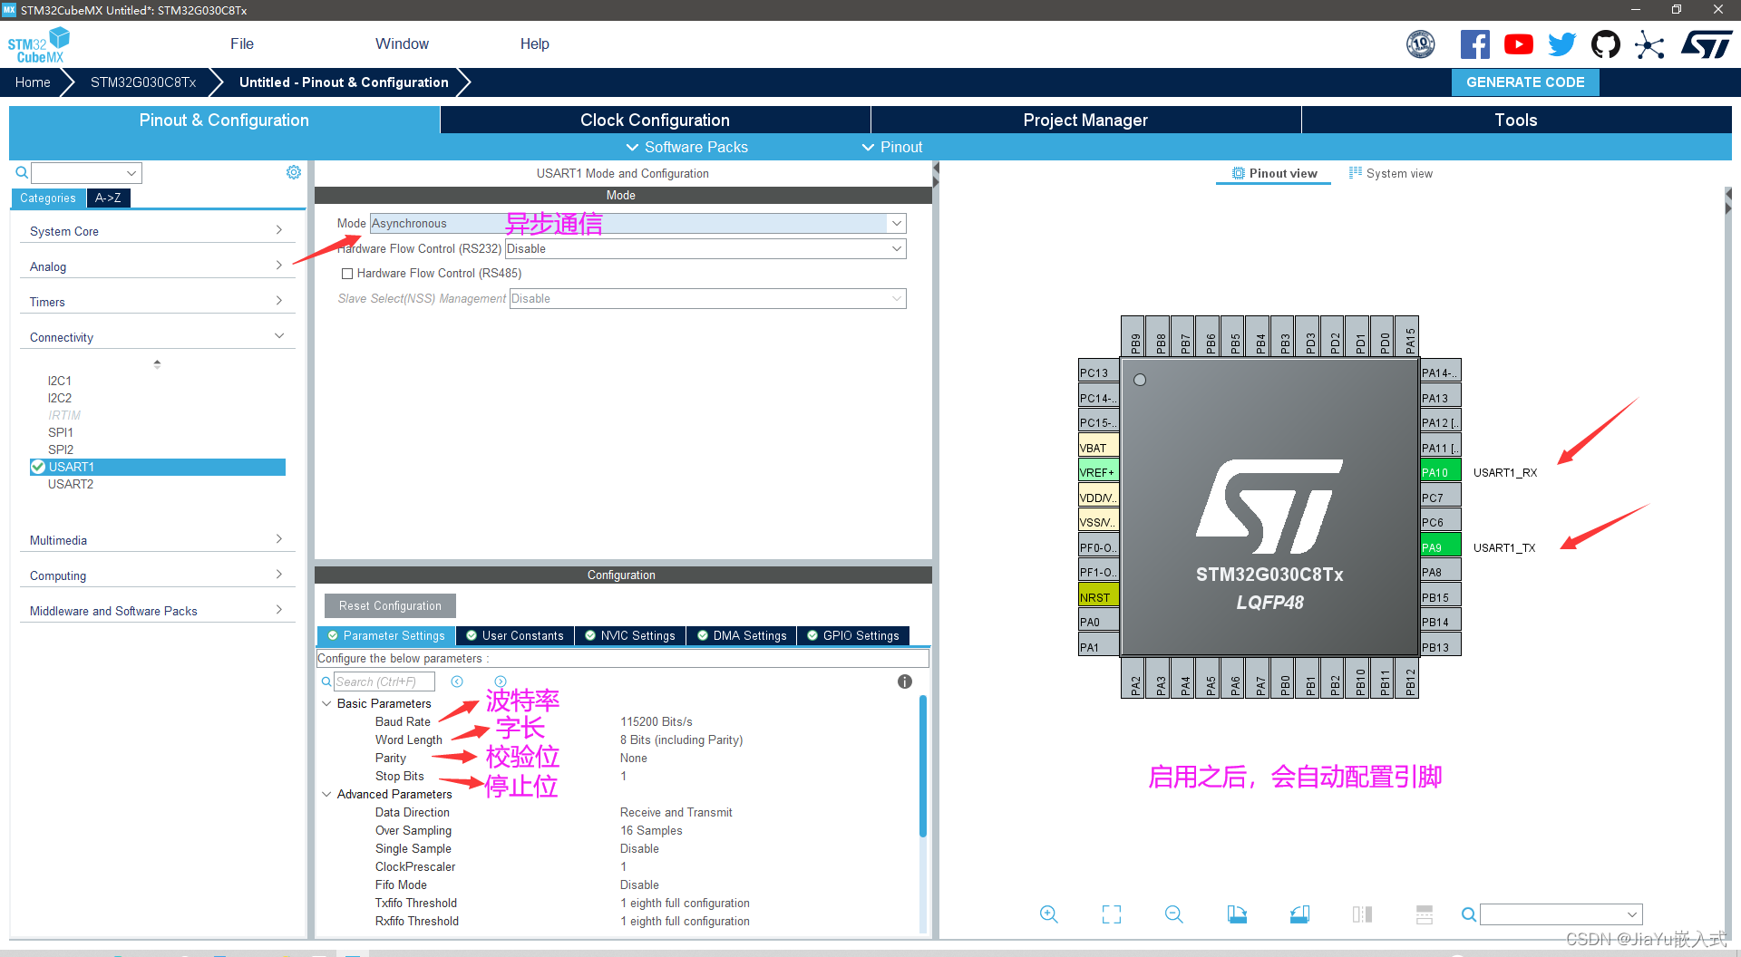Open the NVIC Settings tab
The height and width of the screenshot is (957, 1741).
630,636
